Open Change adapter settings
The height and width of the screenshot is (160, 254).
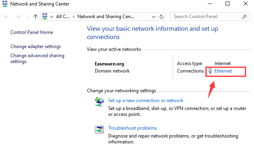[x=36, y=47]
